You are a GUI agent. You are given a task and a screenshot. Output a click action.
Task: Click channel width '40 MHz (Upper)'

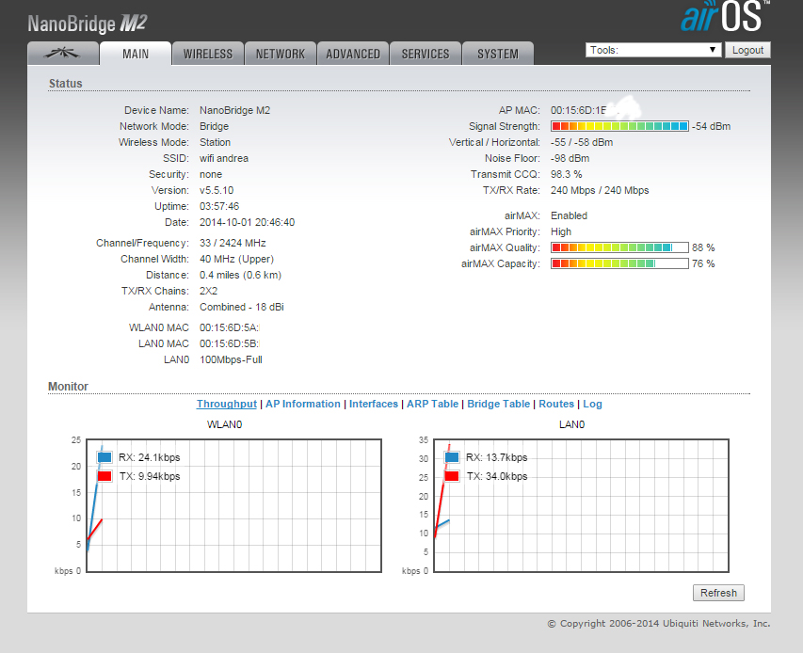[236, 259]
